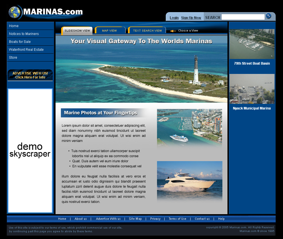The image size is (283, 239).
Task: Focus the search input field
Action: point(243,17)
